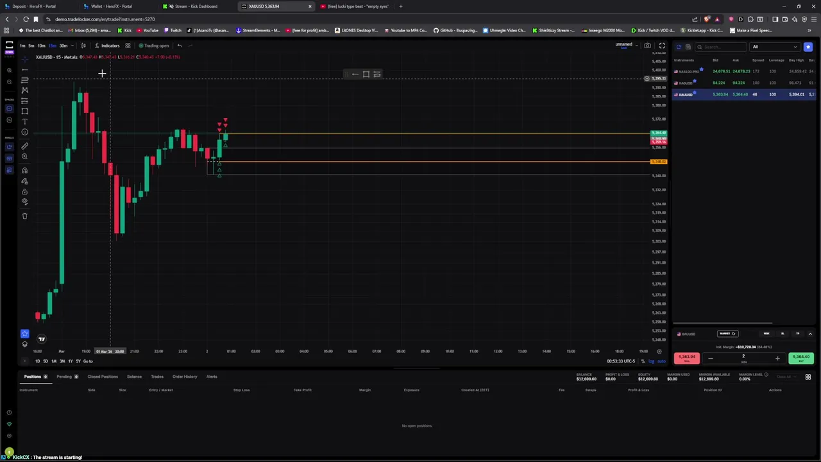Select the XAGUSD instrument row
This screenshot has height=462, width=821.
click(744, 83)
